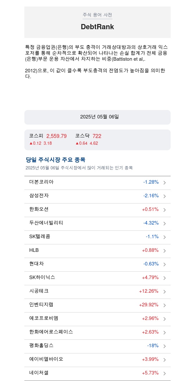Click the chevron beside HLB
This screenshot has height=381, width=195.
pos(164,251)
